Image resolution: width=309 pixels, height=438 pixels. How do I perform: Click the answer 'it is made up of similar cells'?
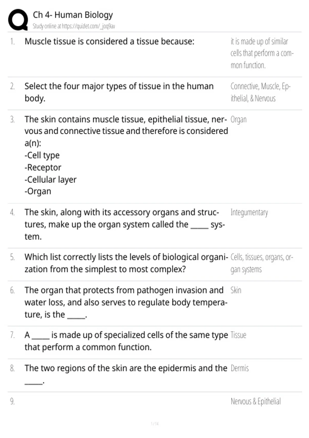(x=262, y=53)
